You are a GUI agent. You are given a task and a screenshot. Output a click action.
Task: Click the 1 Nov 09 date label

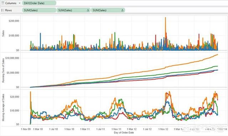tap(26, 129)
